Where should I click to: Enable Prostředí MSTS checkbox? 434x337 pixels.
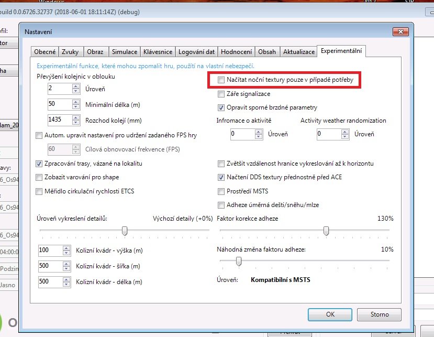coord(221,191)
